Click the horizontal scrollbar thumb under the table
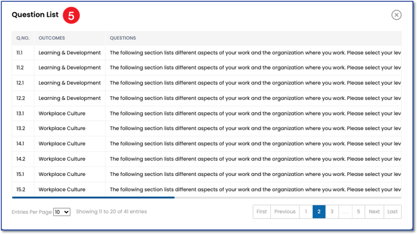The image size is (417, 234). click(93, 197)
